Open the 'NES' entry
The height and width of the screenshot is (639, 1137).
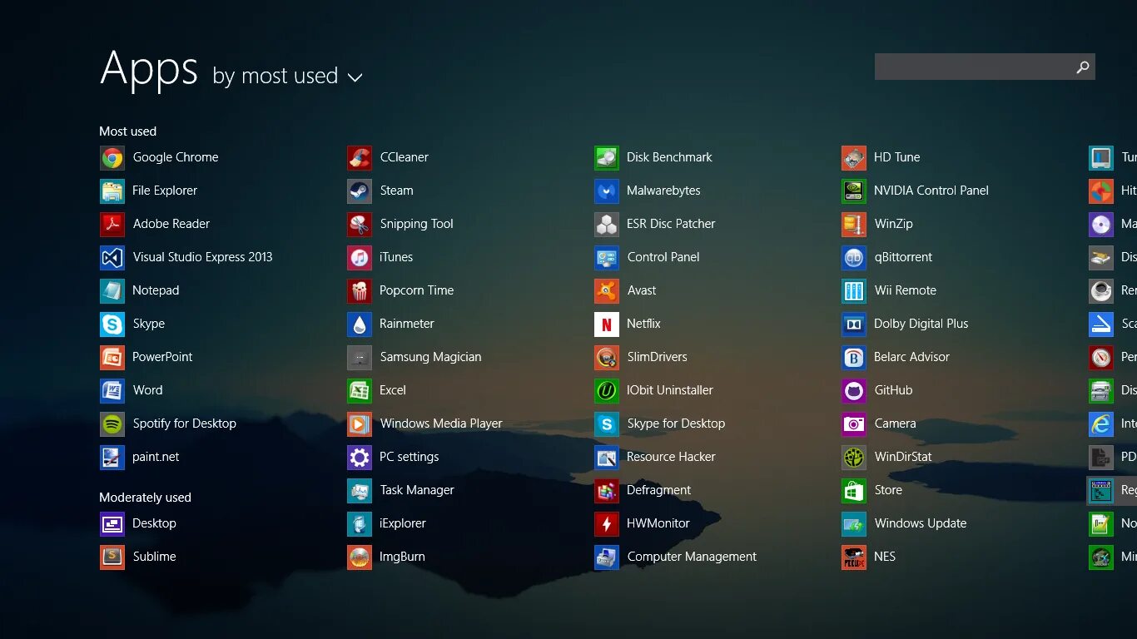pyautogui.click(x=868, y=557)
